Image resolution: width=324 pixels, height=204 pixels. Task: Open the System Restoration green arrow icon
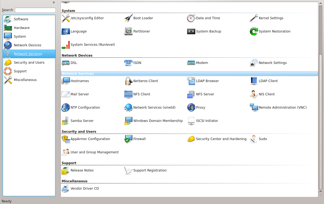(x=254, y=31)
